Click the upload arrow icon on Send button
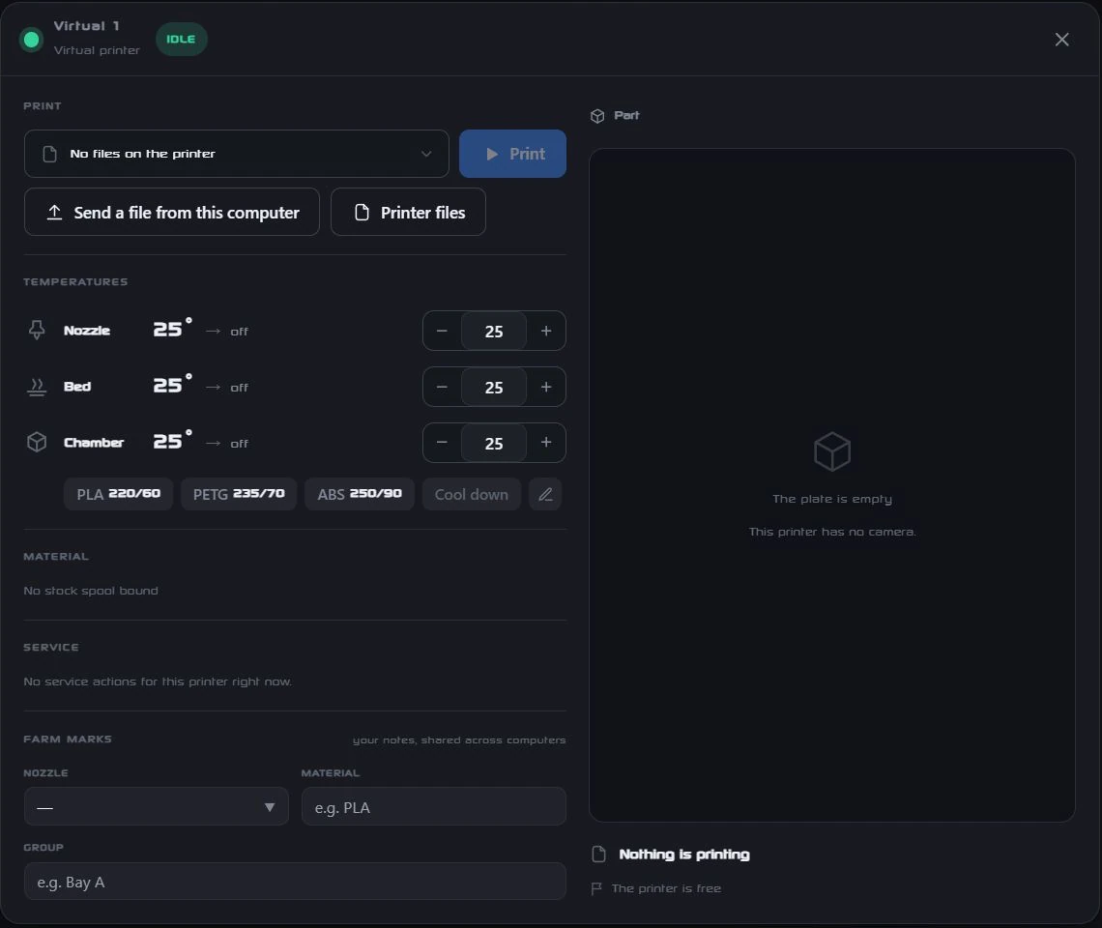The width and height of the screenshot is (1102, 928). [x=54, y=212]
